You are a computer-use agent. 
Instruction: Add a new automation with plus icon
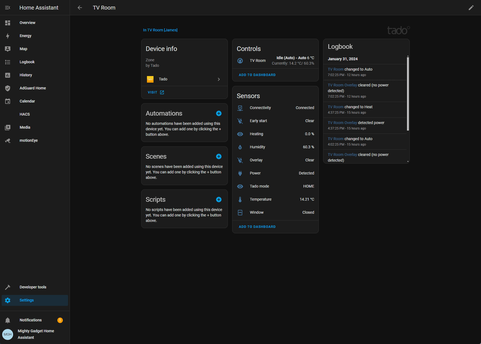click(219, 113)
